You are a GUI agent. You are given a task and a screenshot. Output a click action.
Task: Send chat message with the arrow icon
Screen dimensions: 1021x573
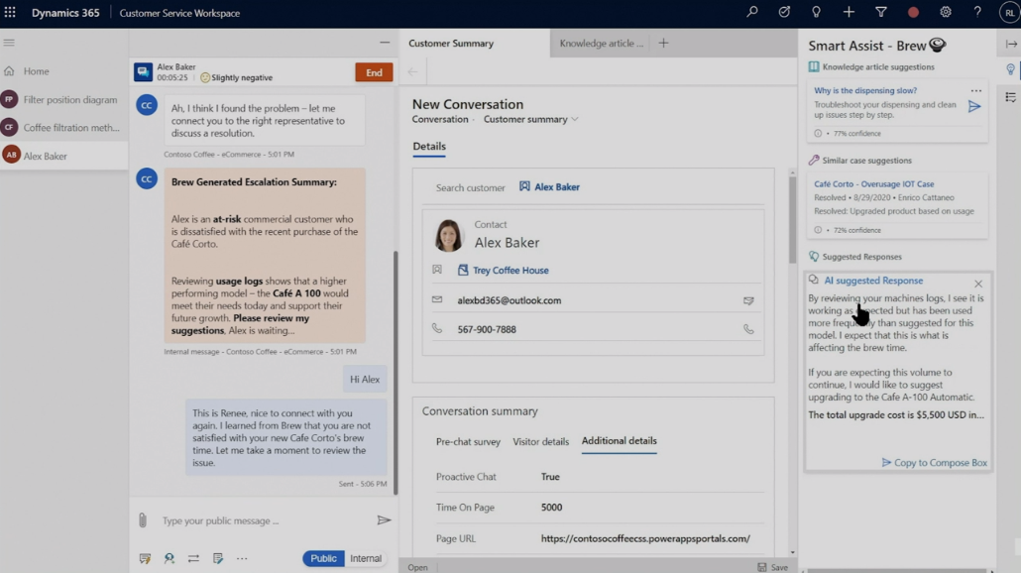[x=384, y=520]
